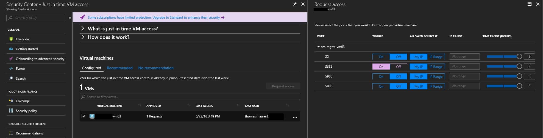Maximize the Request access blade
Screen dimensions: 543x138
click(x=530, y=4)
